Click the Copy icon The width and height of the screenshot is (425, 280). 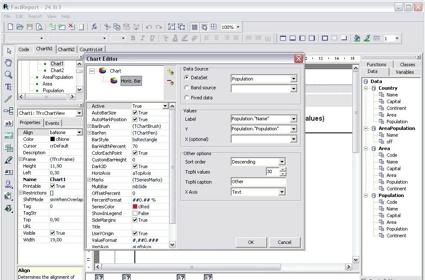point(117,26)
